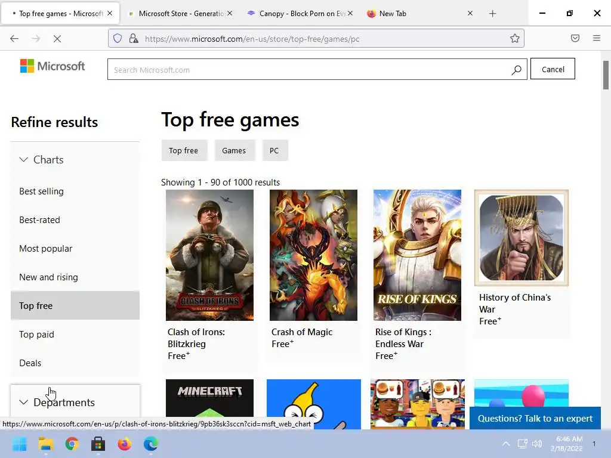Image resolution: width=611 pixels, height=458 pixels.
Task: Open a new browser tab
Action: tap(492, 14)
